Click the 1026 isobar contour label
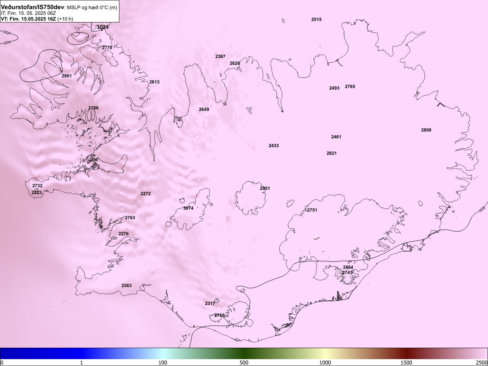This screenshot has width=488, height=366. coord(482,209)
